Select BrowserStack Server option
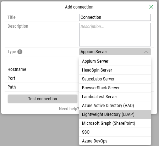The image size is (159, 146). 115,88
